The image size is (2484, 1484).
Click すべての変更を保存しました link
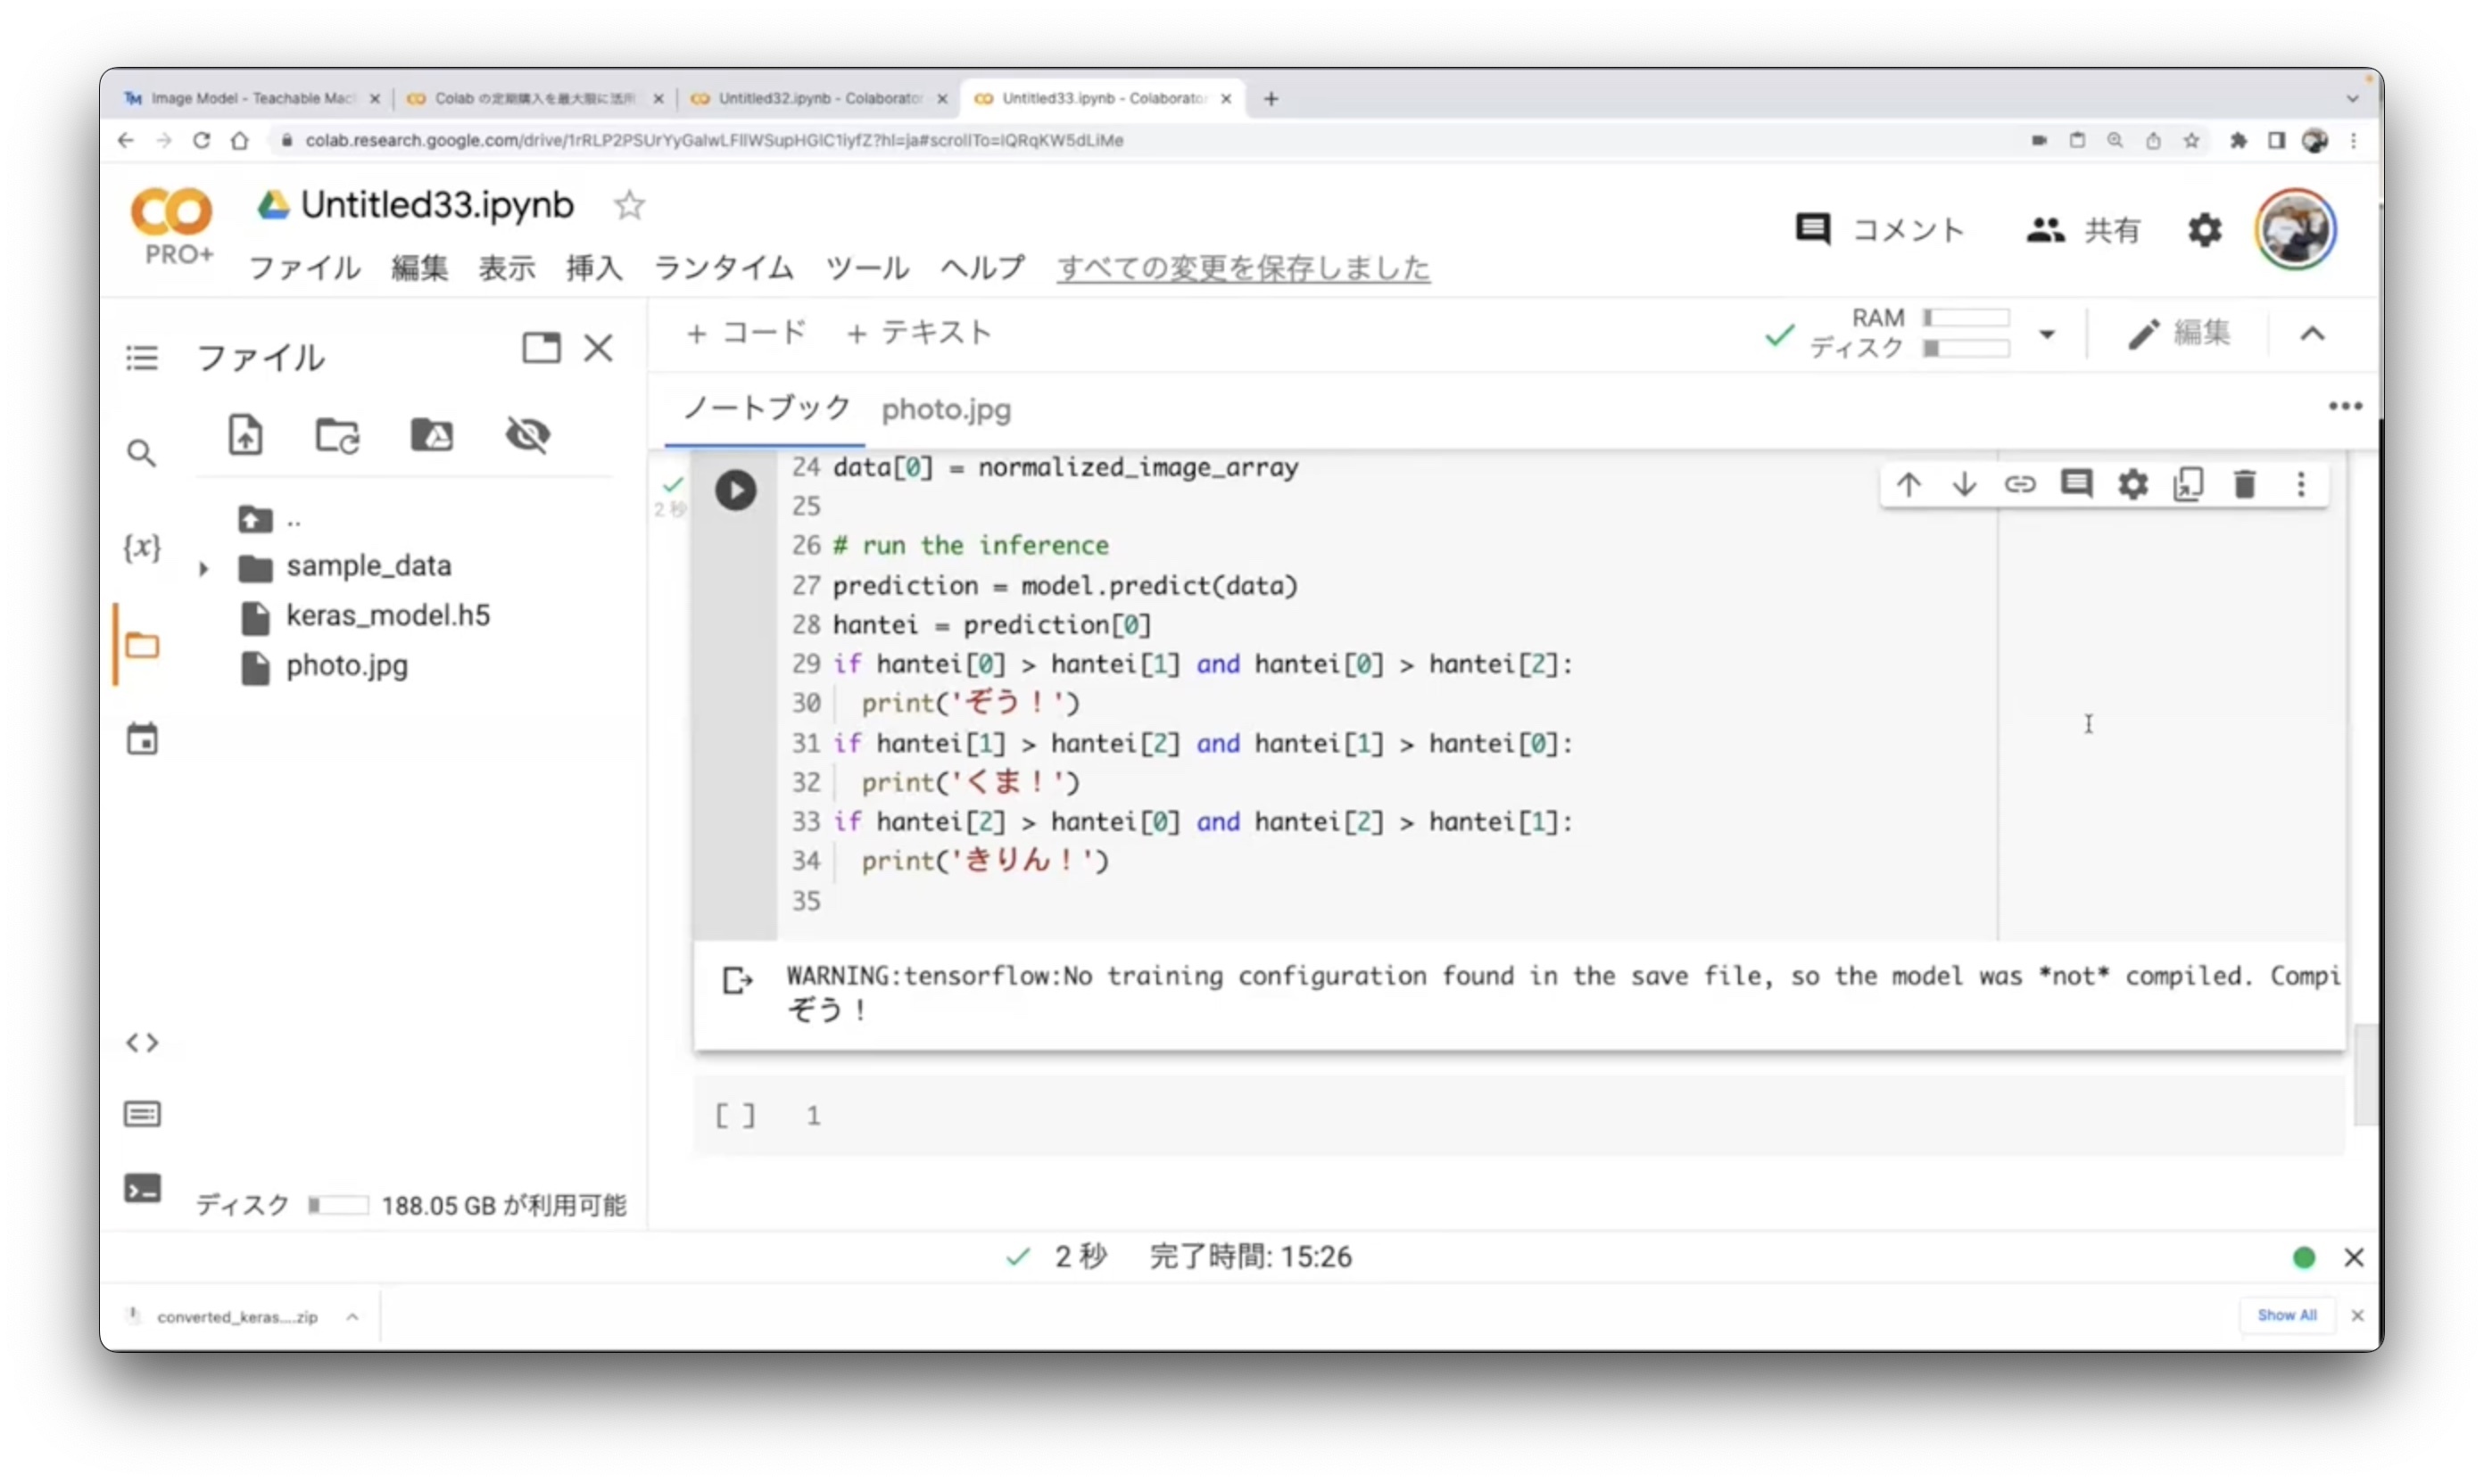click(1244, 268)
